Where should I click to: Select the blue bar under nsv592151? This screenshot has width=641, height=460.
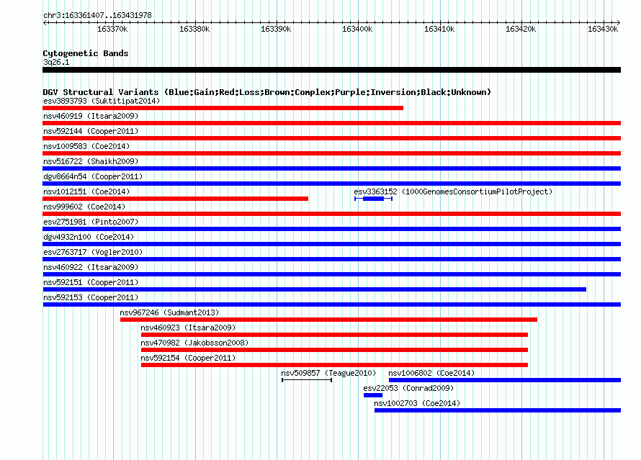[x=314, y=289]
